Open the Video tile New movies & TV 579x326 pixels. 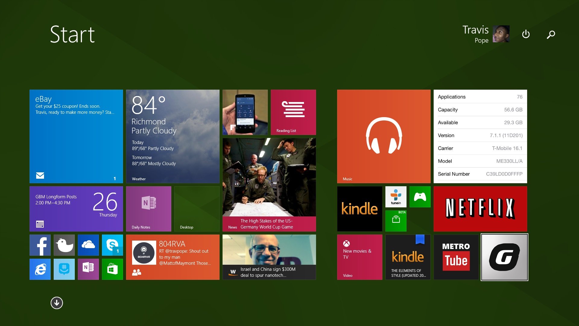(x=360, y=257)
